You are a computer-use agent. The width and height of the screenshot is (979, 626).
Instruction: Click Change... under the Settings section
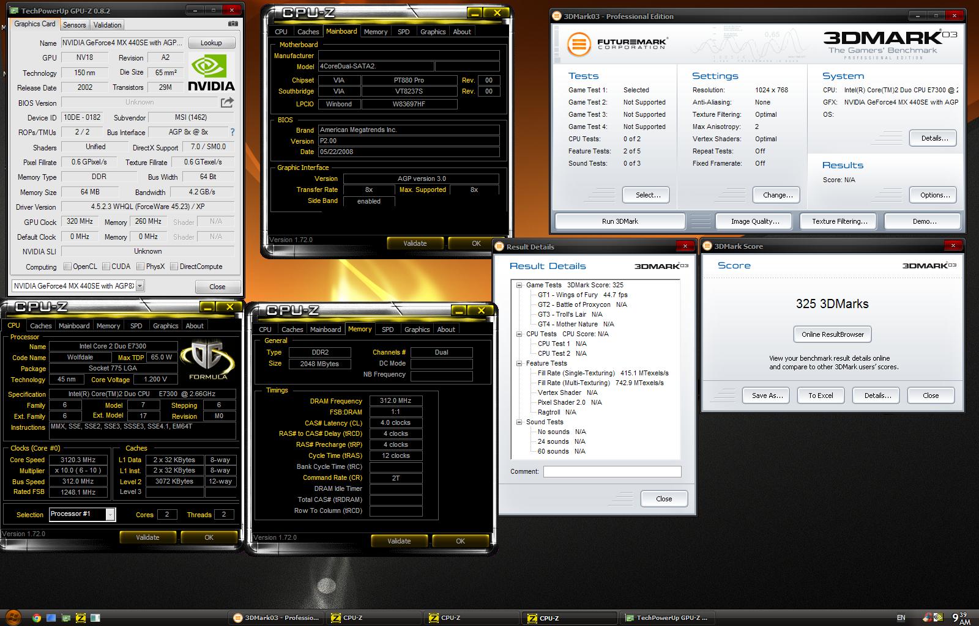[x=778, y=195]
